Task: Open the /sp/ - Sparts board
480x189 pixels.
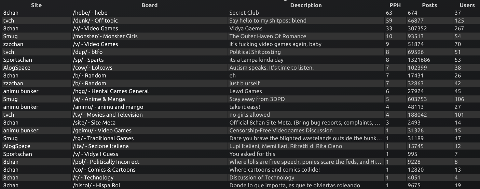Action: [x=88, y=60]
